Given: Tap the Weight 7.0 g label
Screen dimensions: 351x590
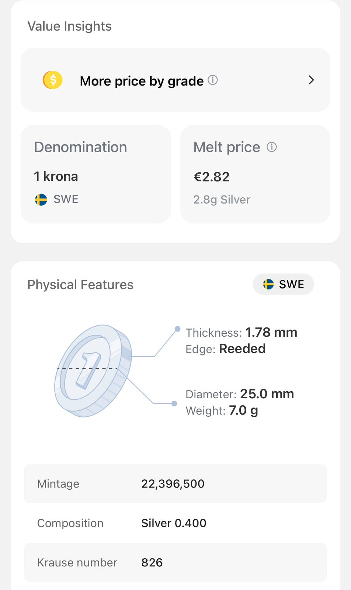Looking at the screenshot, I should pyautogui.click(x=222, y=410).
